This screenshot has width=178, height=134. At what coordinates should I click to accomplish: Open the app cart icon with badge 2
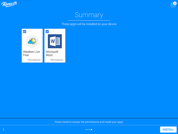173,5
